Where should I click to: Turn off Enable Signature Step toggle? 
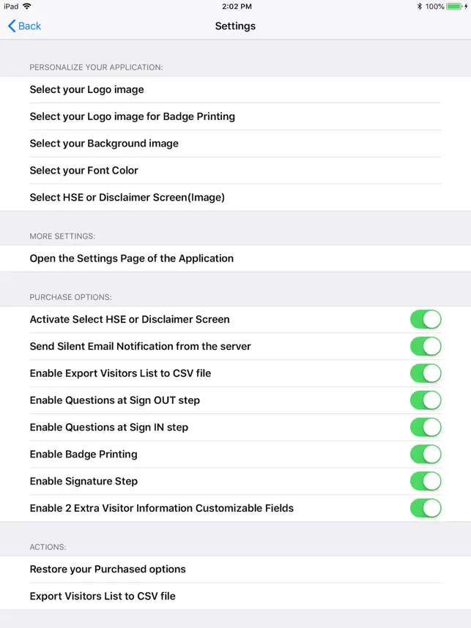click(426, 481)
